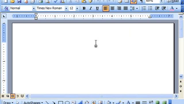This screenshot has width=184, height=104.
Task: Click horizontal scrollbar right arrow
Action: point(176,96)
